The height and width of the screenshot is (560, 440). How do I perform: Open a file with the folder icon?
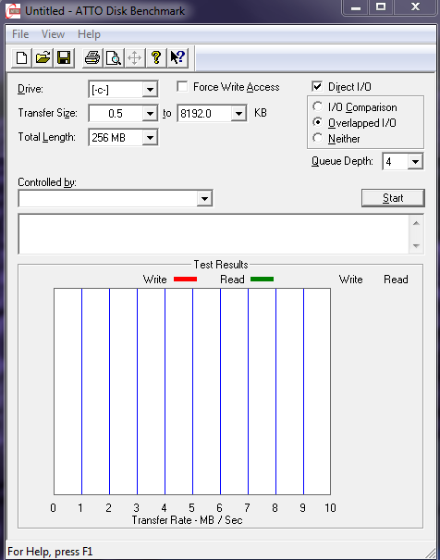tap(43, 57)
